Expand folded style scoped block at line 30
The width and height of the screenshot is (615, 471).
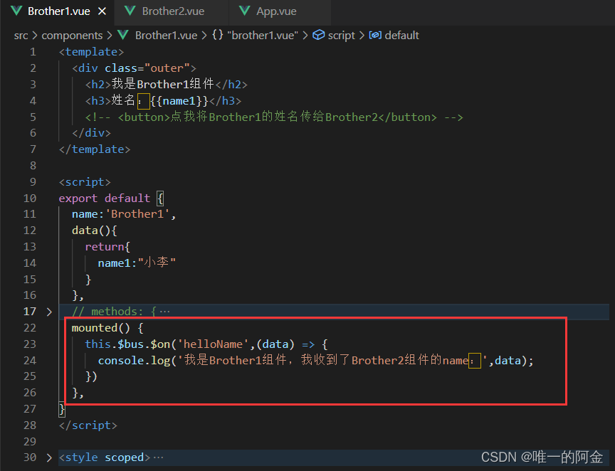pos(49,457)
